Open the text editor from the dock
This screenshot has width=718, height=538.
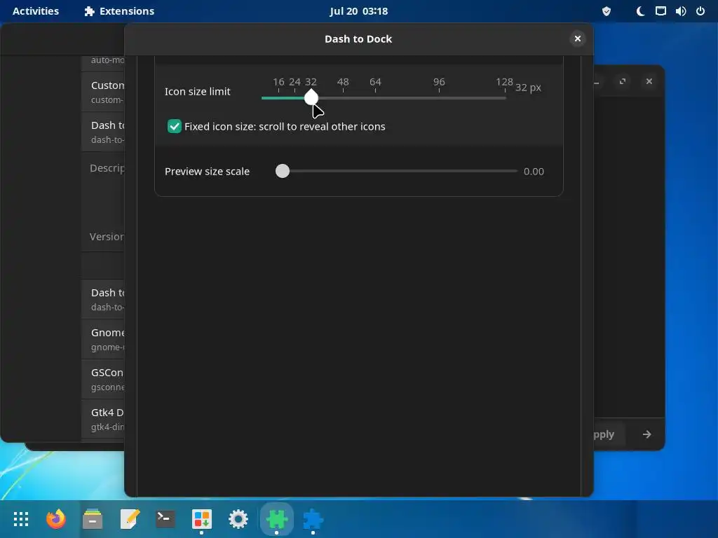(x=129, y=519)
